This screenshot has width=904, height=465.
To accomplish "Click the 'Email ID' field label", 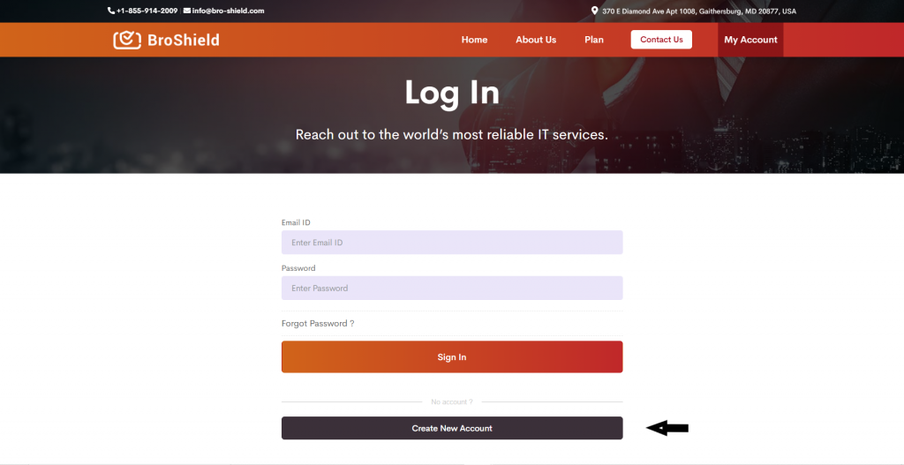I will [x=296, y=222].
